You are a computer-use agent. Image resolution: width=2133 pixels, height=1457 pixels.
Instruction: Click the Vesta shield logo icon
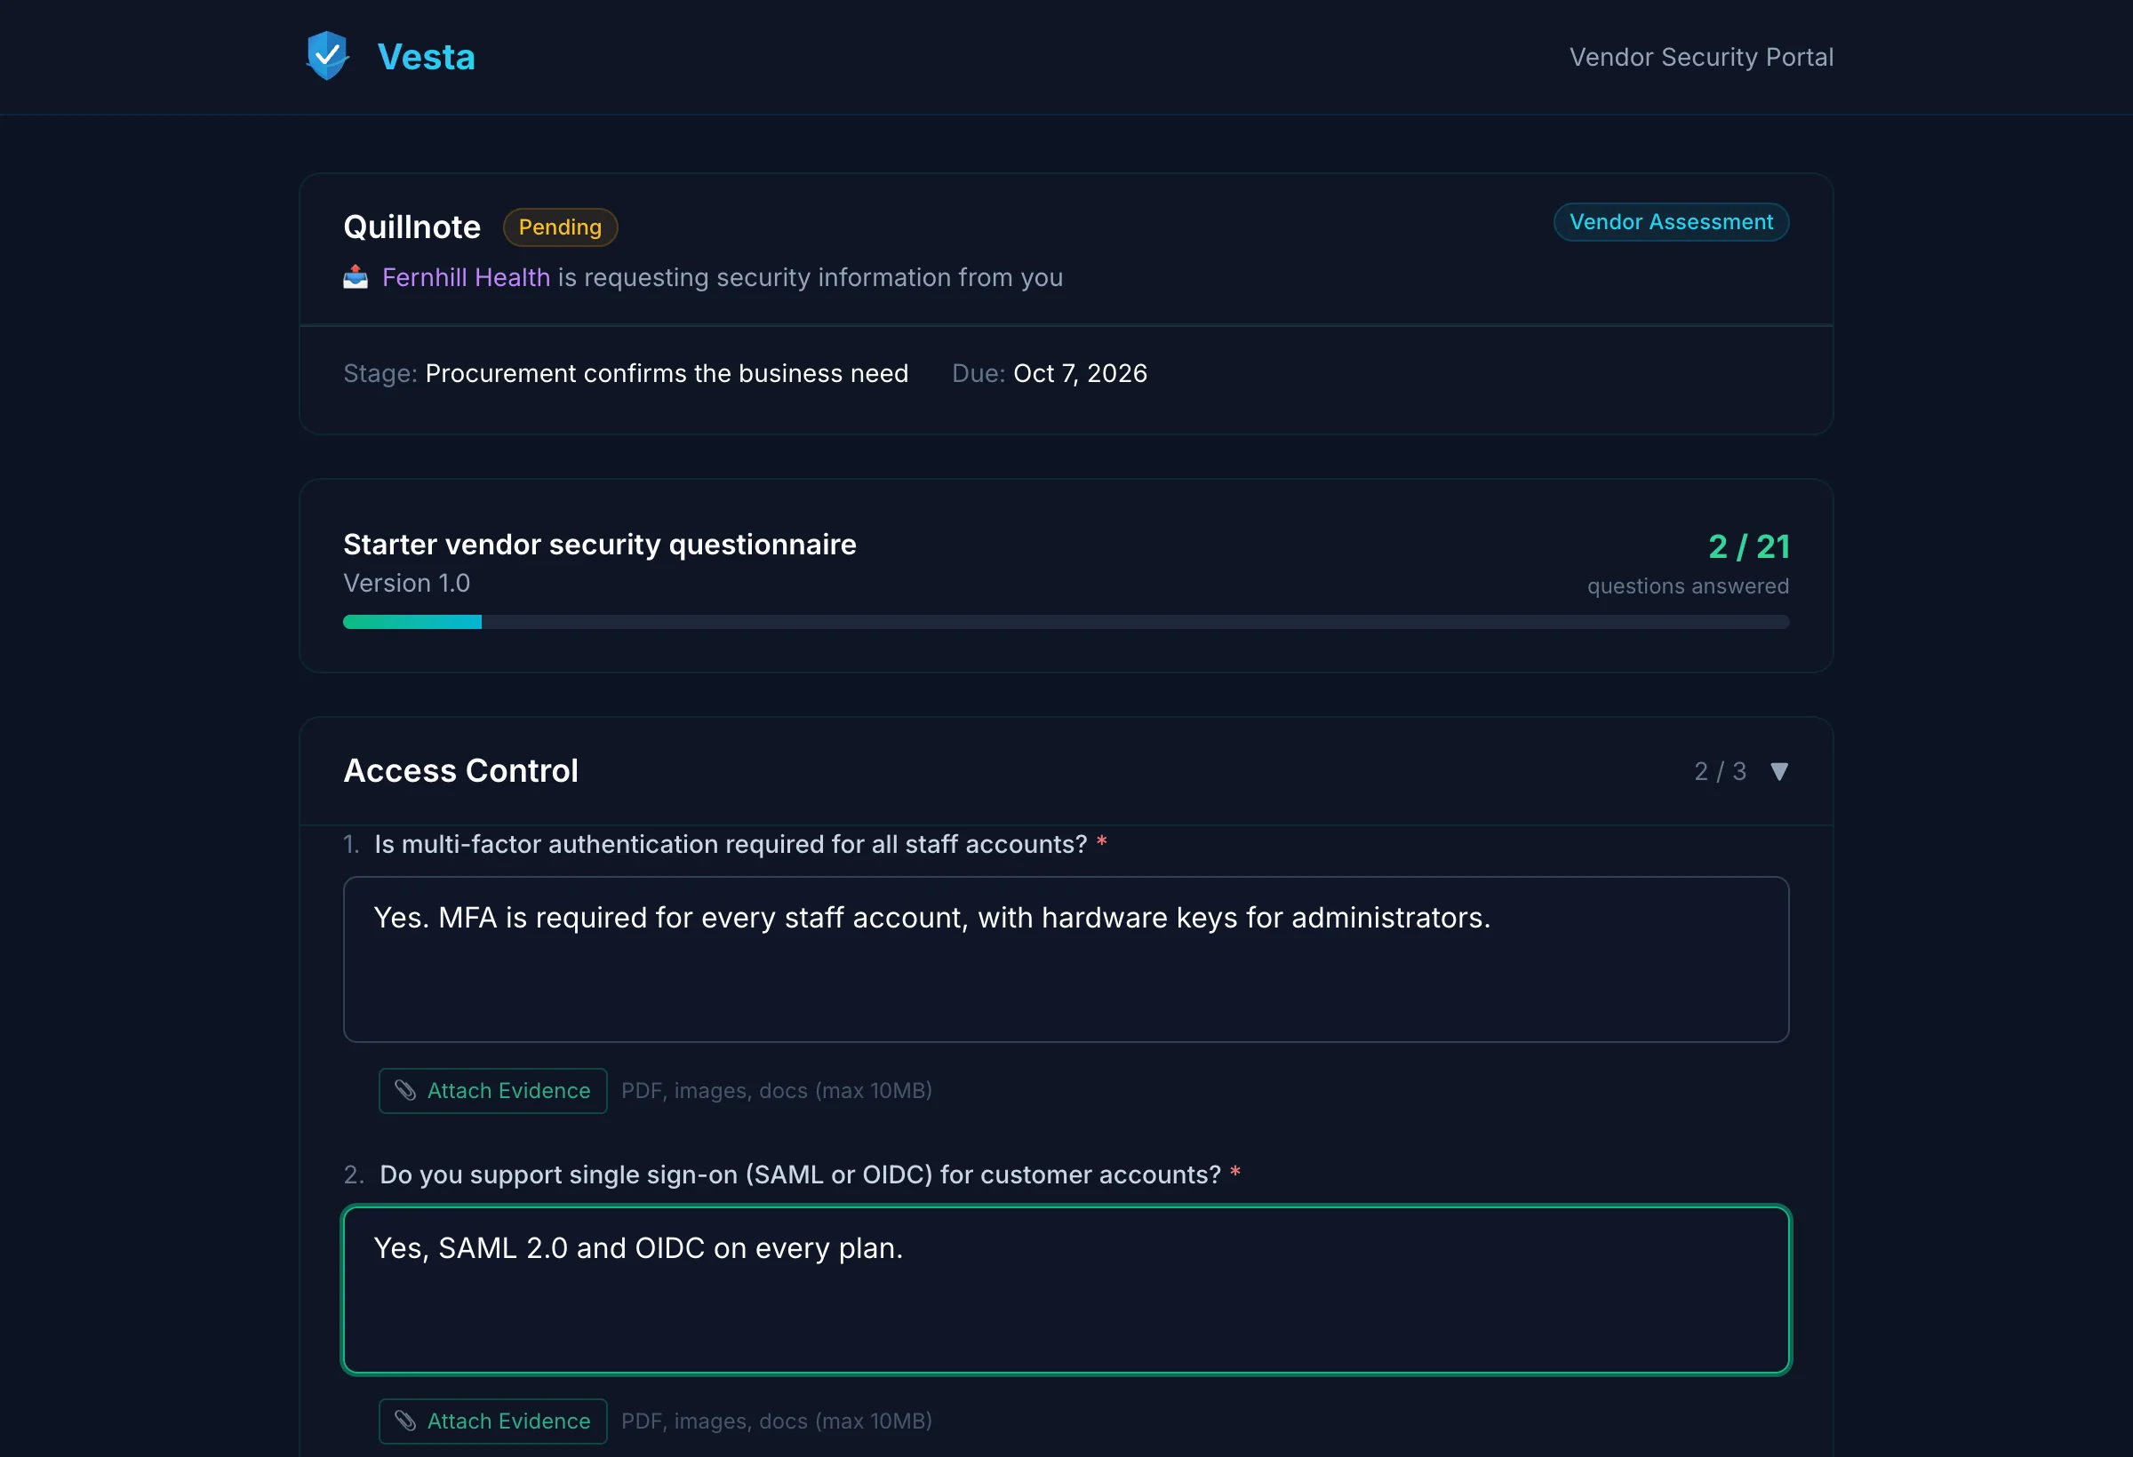coord(328,56)
